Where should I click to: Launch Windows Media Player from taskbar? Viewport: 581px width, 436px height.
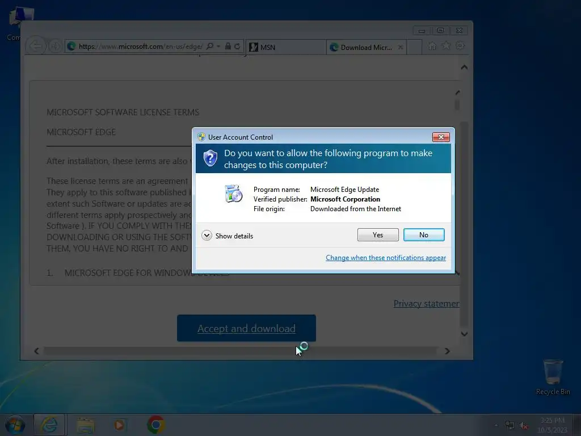[x=119, y=425]
